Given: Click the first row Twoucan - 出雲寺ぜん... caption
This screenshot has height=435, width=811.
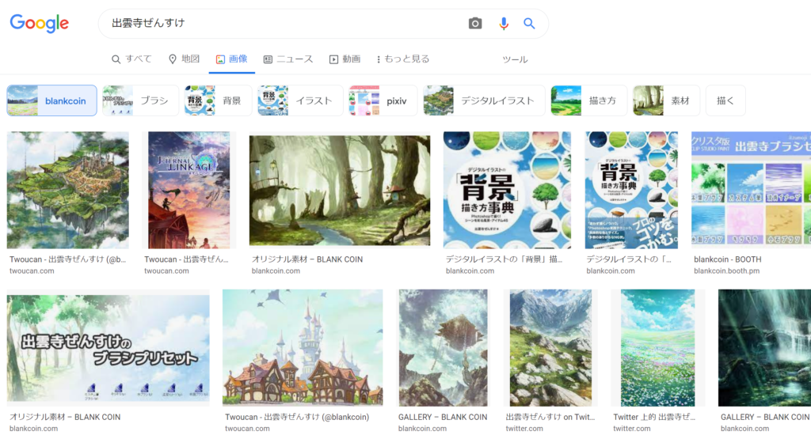Looking at the screenshot, I should pyautogui.click(x=186, y=259).
